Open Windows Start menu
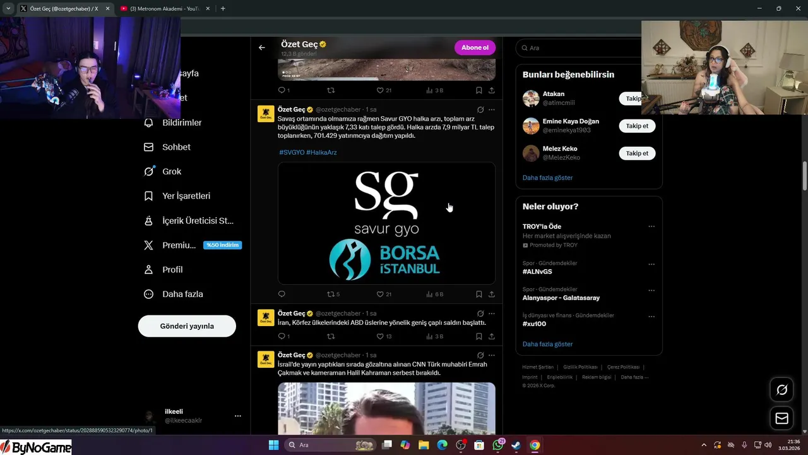 pos(273,445)
